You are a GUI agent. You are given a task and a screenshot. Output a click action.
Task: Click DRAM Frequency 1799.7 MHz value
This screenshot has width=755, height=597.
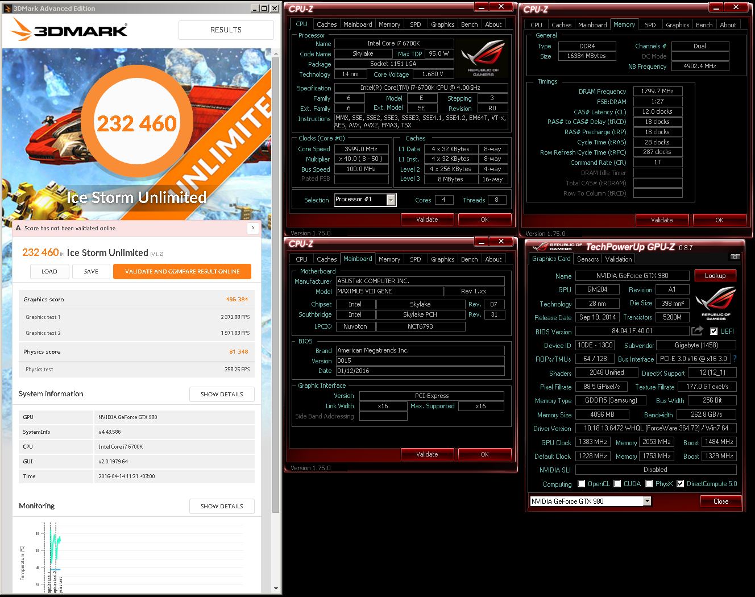pyautogui.click(x=657, y=91)
